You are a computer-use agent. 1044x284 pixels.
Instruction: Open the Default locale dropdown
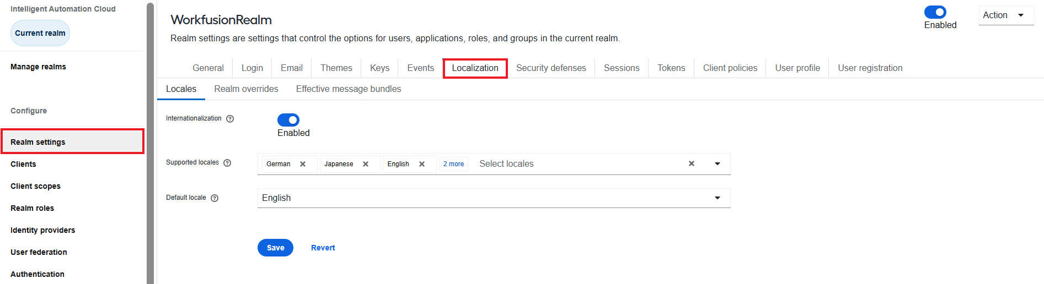tap(494, 198)
